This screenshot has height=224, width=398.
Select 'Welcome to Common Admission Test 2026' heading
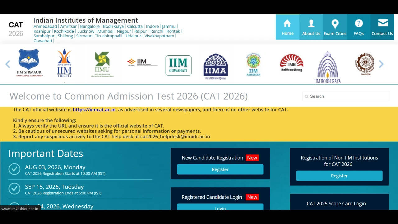point(128,96)
